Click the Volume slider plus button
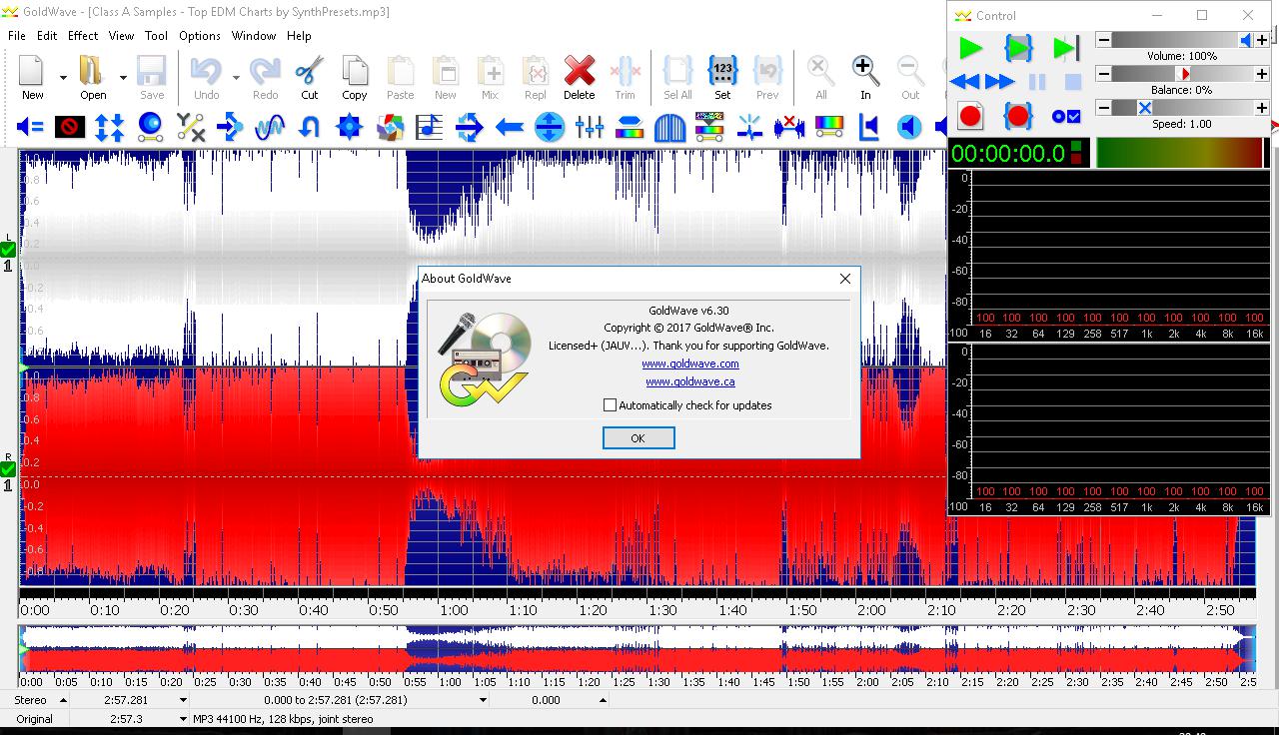 click(x=1262, y=40)
